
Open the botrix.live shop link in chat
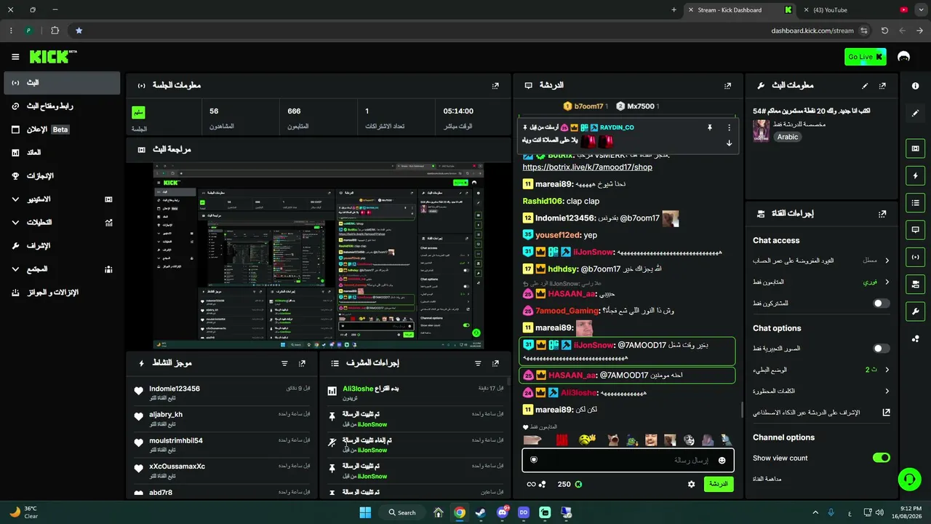[587, 167]
